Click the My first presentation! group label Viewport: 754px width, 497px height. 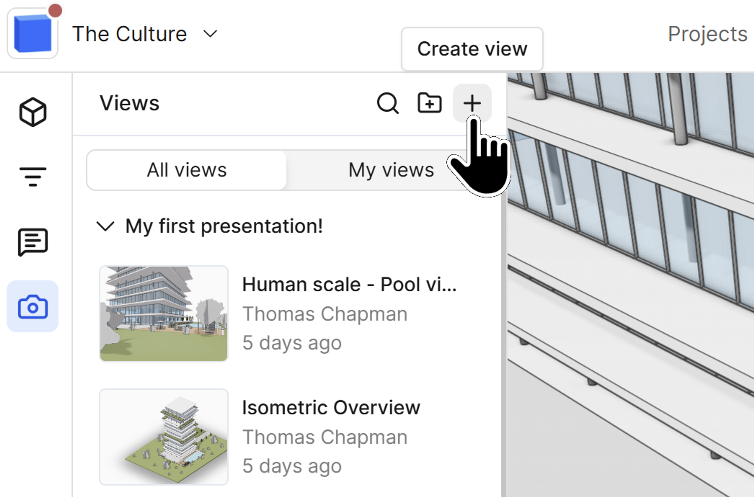coord(224,226)
